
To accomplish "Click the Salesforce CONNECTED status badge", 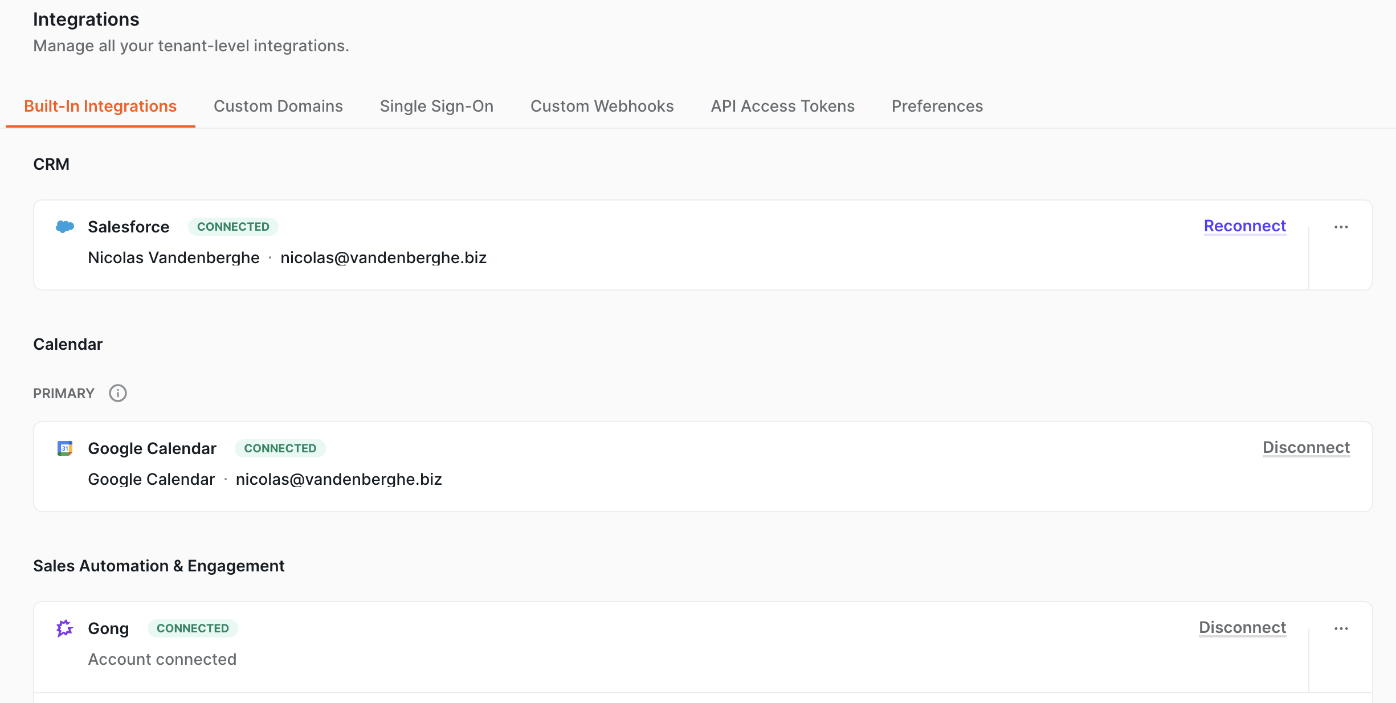I will tap(233, 227).
